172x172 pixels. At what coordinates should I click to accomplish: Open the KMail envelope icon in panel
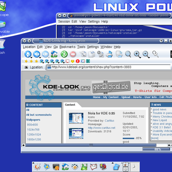pos(93,167)
